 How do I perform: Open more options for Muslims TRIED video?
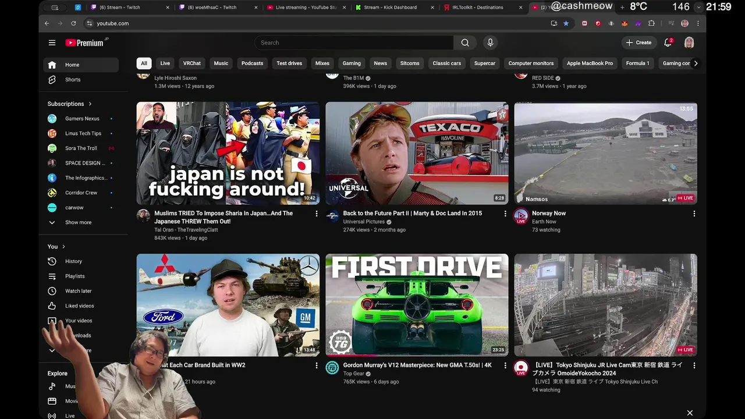tap(317, 214)
